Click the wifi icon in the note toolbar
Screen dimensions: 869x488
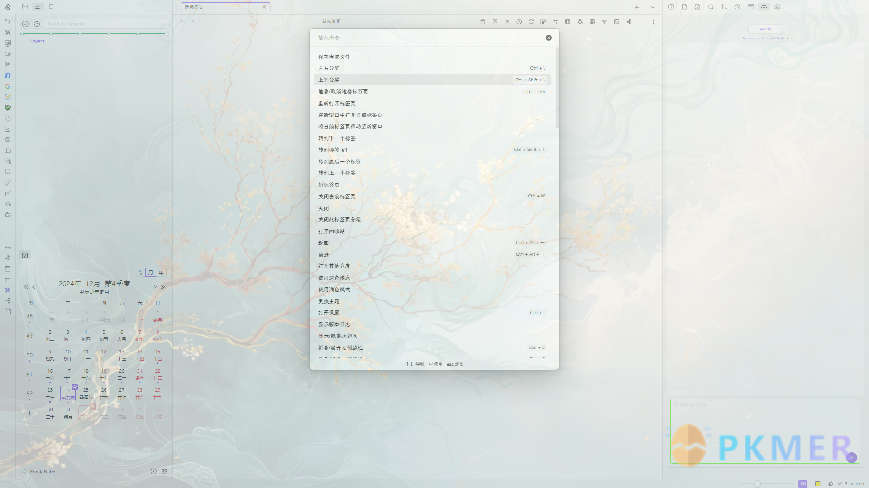(x=604, y=22)
